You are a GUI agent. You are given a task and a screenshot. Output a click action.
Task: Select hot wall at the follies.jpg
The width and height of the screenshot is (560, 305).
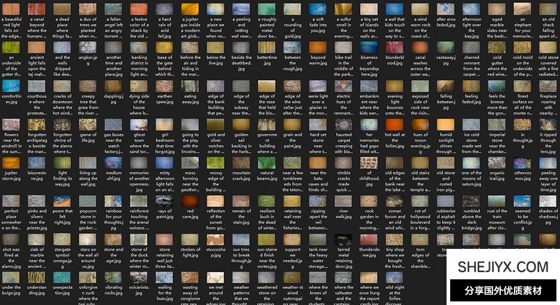coord(395,125)
